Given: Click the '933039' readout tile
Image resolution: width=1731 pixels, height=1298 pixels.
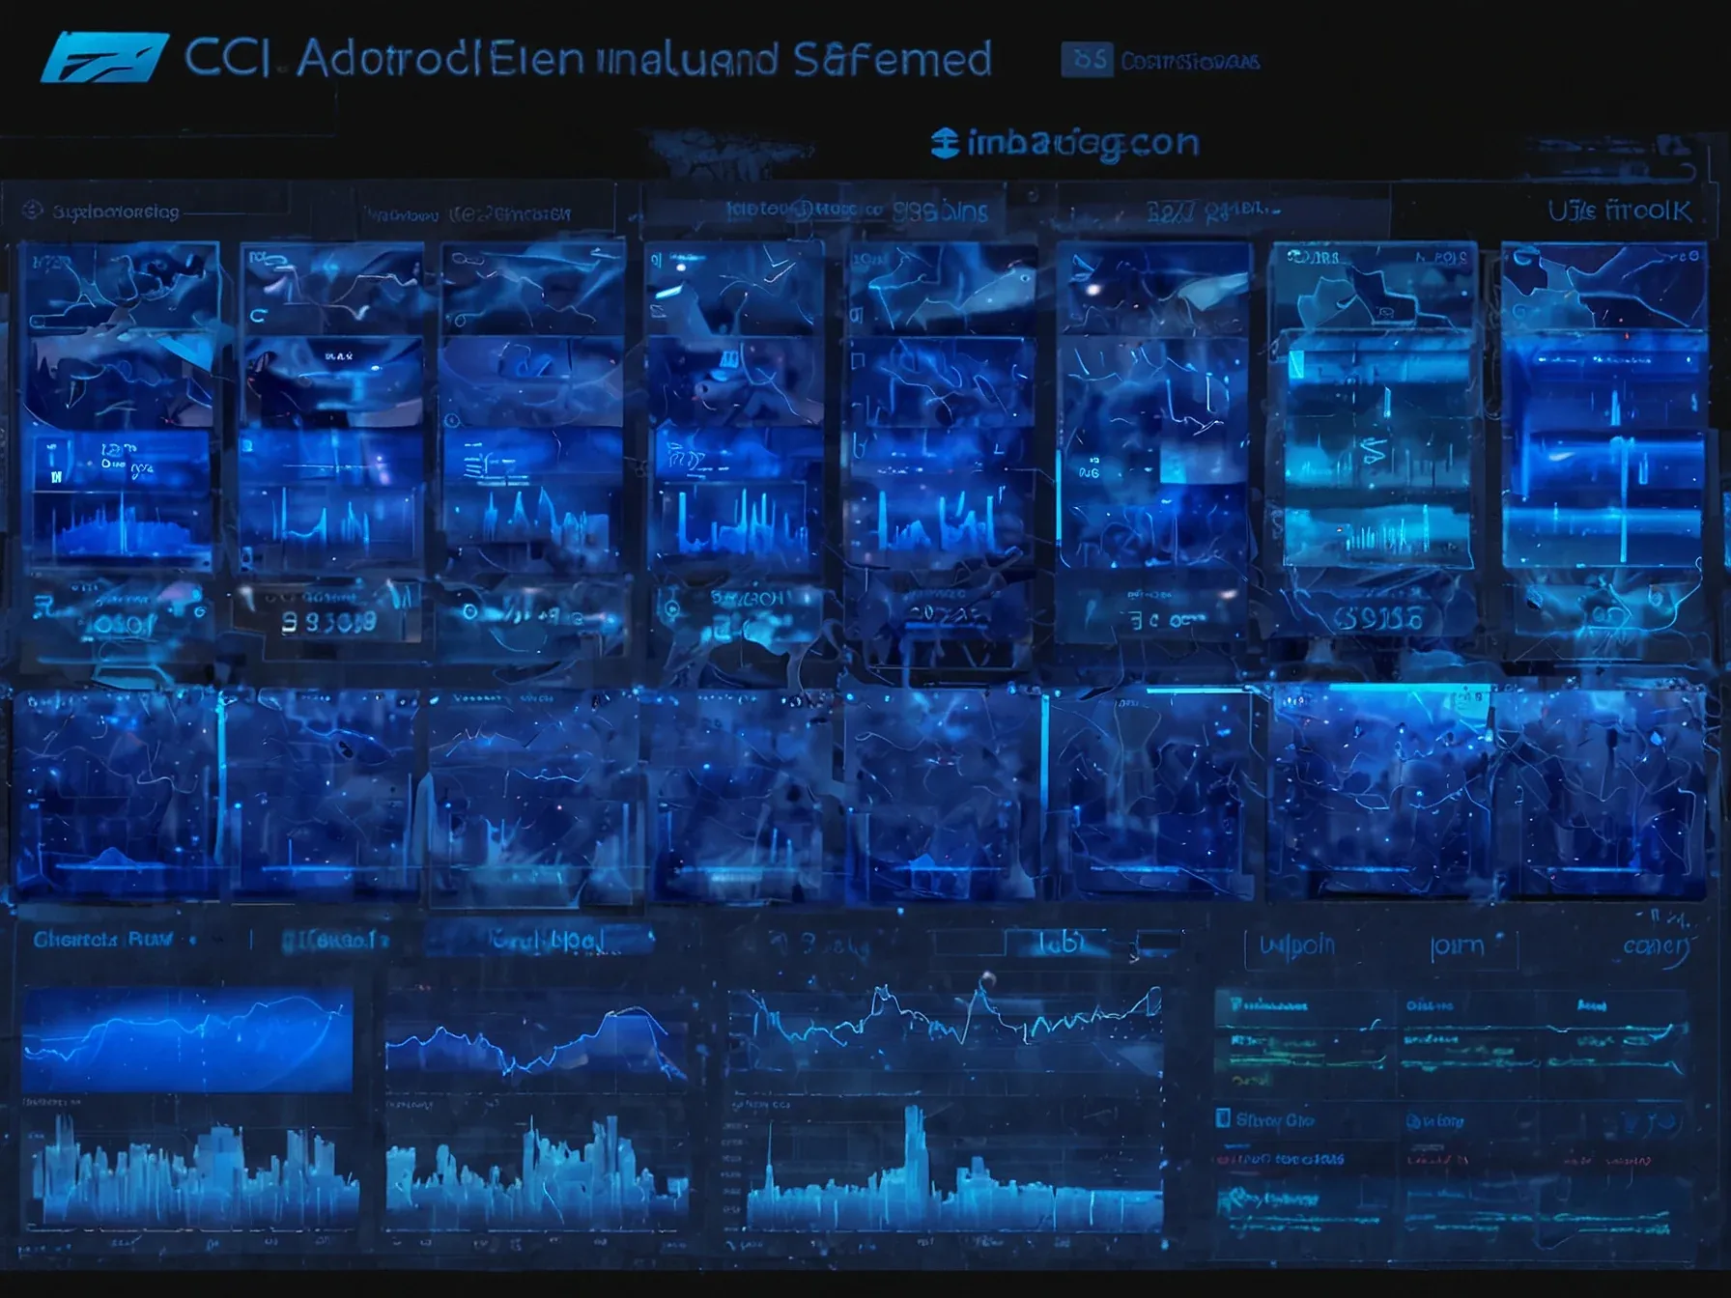Looking at the screenshot, I should tap(328, 623).
